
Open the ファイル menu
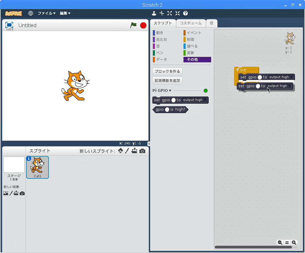(x=47, y=13)
